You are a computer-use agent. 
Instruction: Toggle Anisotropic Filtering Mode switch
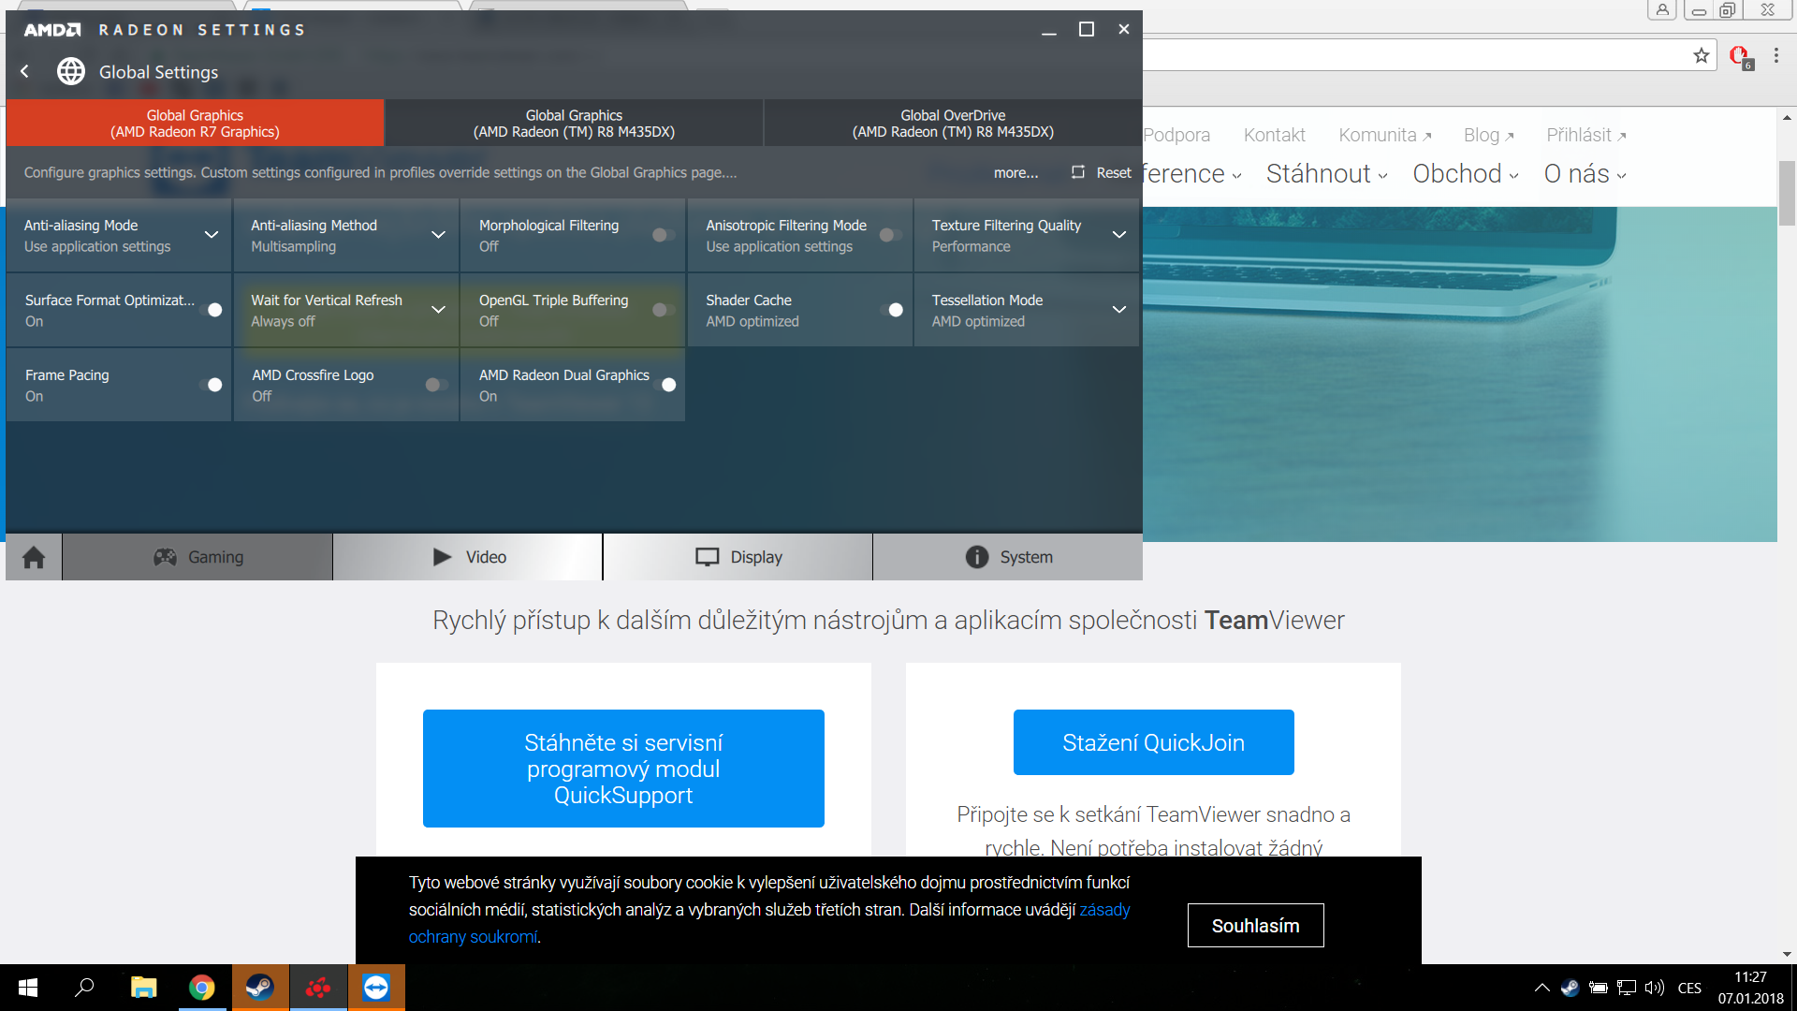tap(890, 235)
